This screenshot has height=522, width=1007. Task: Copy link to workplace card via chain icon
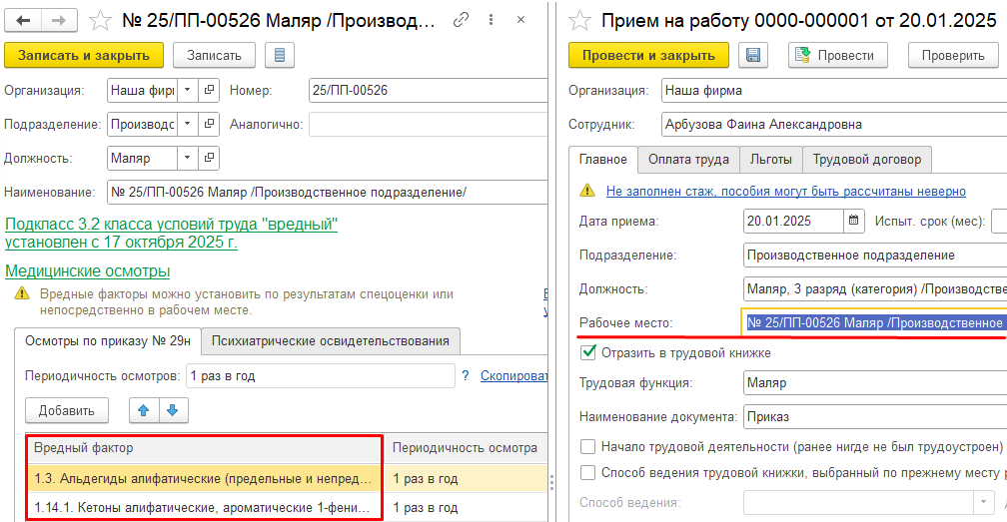[461, 20]
